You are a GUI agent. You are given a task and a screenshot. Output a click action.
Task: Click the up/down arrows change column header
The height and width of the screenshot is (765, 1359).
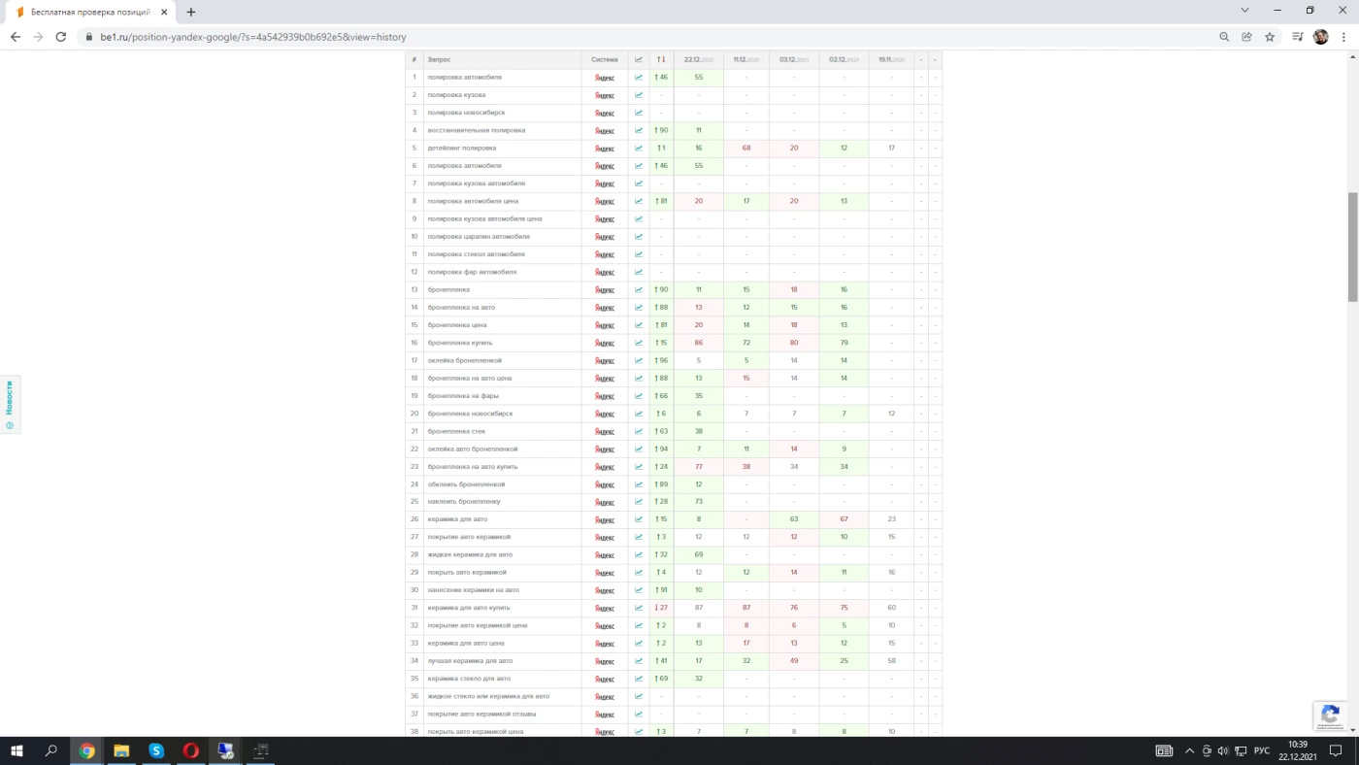(x=661, y=60)
